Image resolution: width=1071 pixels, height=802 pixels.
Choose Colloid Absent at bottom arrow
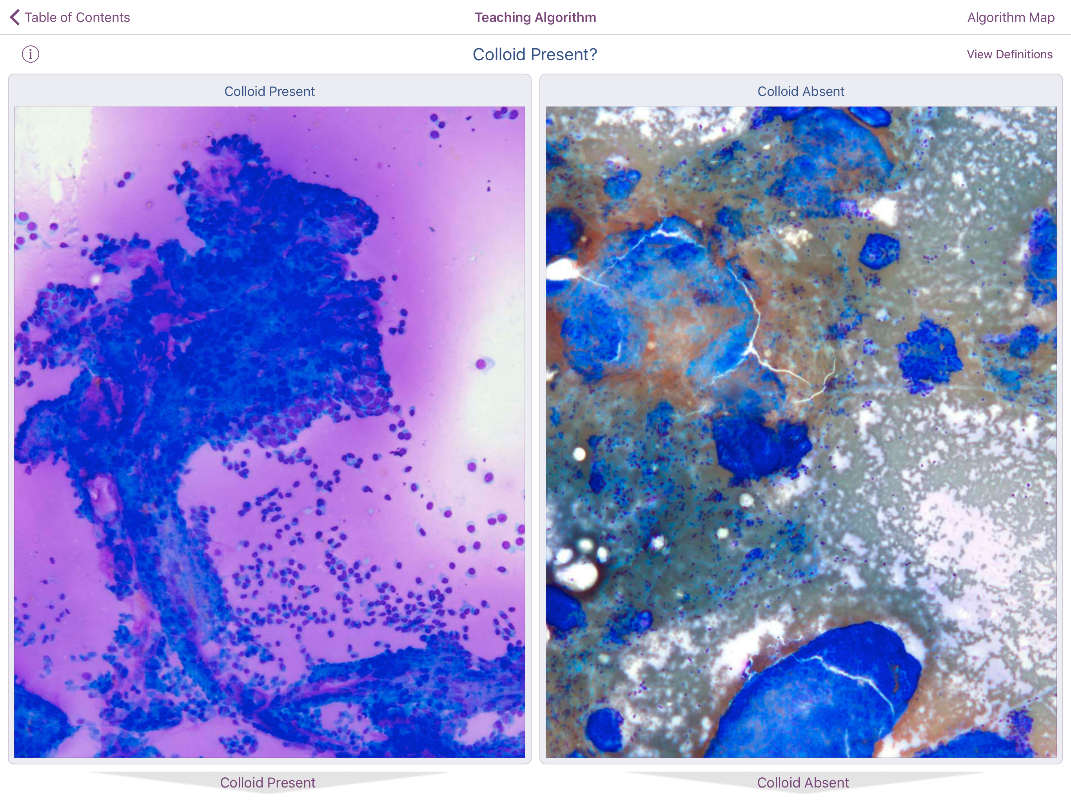(803, 782)
